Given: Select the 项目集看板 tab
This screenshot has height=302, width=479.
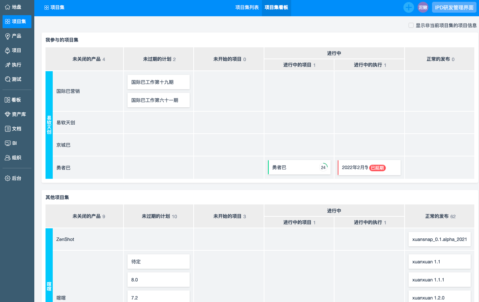Looking at the screenshot, I should click(276, 7).
